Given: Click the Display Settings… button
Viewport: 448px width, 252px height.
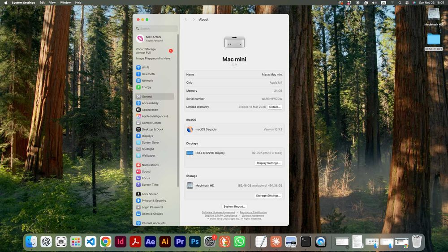Looking at the screenshot, I should (268, 163).
